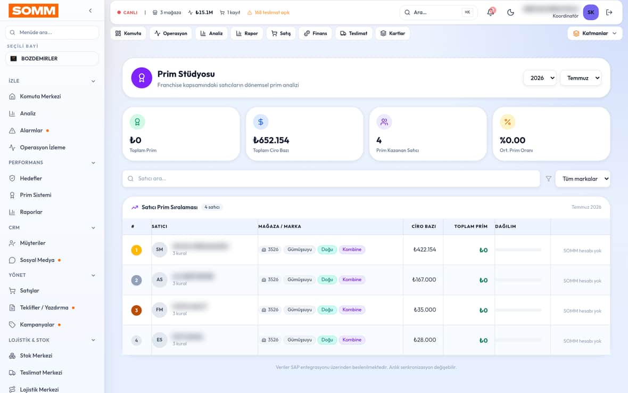
Task: Open the 2026 year dropdown
Action: tap(540, 78)
